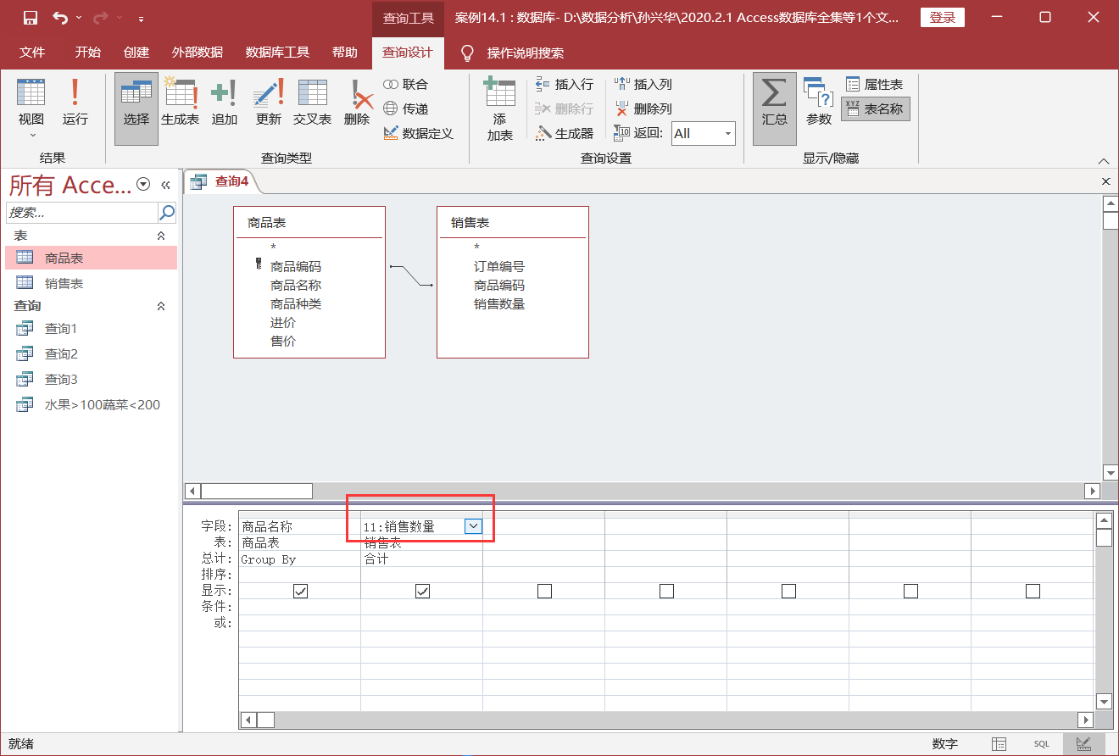
Task: Open the 销售数量 field dropdown arrow
Action: pyautogui.click(x=474, y=526)
